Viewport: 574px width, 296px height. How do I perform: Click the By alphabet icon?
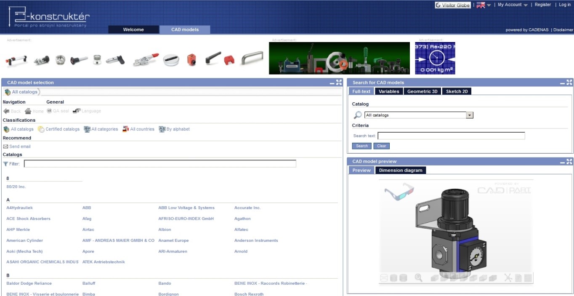(162, 129)
